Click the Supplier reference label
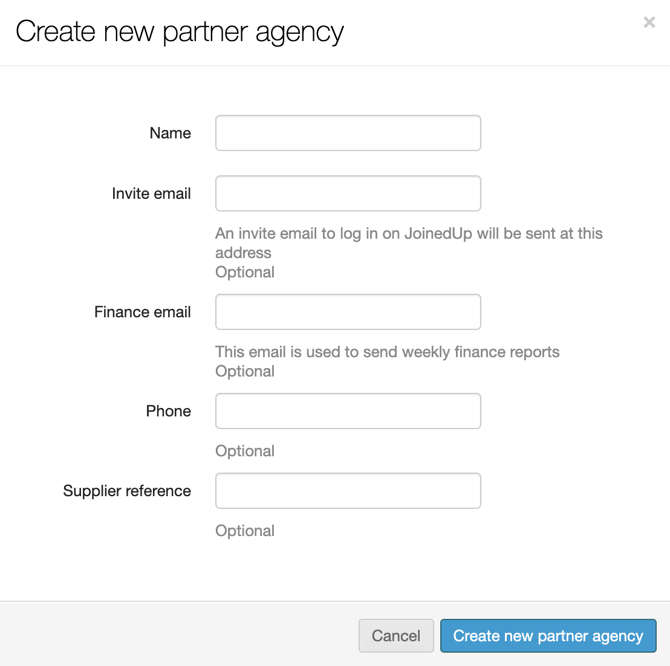The height and width of the screenshot is (666, 670). click(x=127, y=491)
